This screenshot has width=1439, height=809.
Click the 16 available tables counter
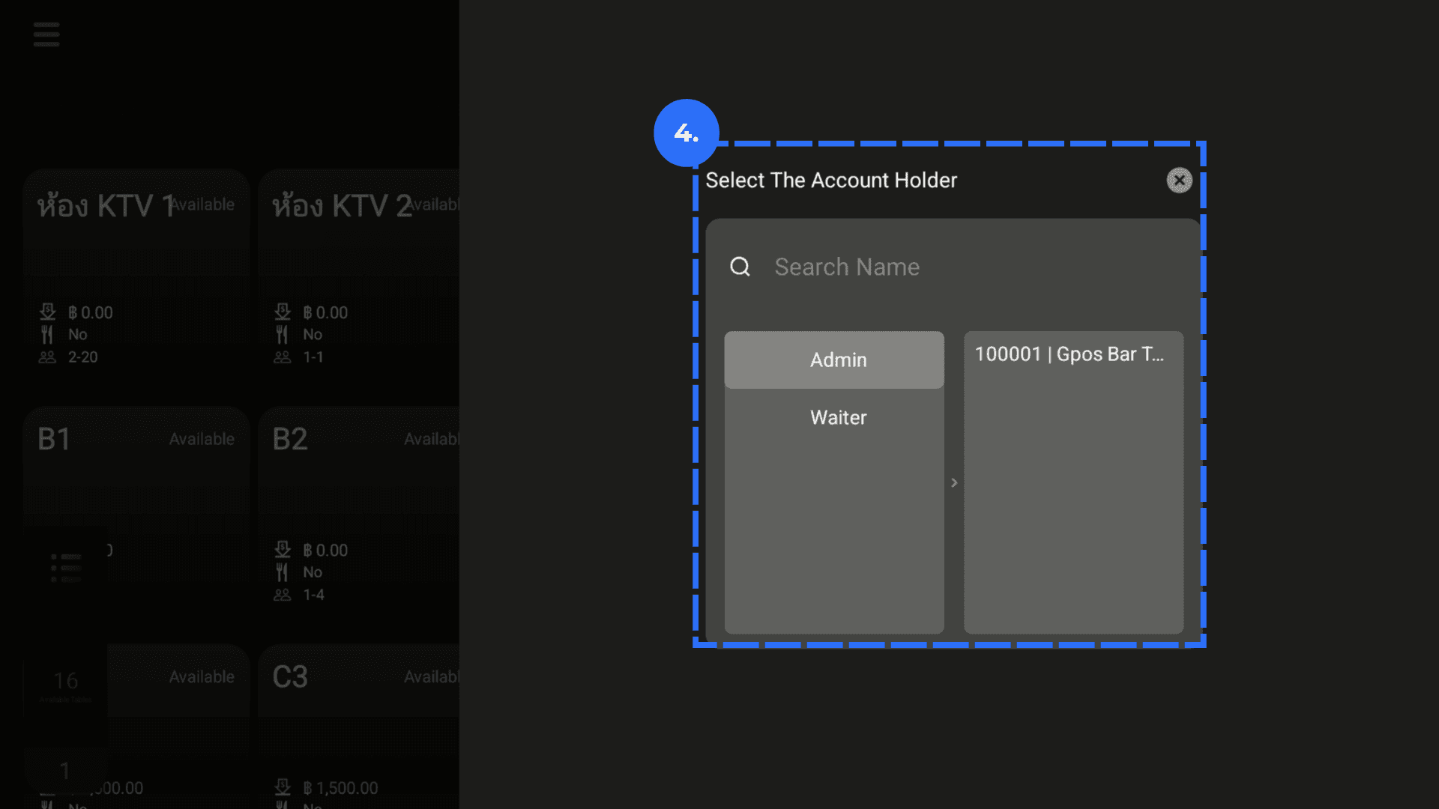click(x=66, y=685)
